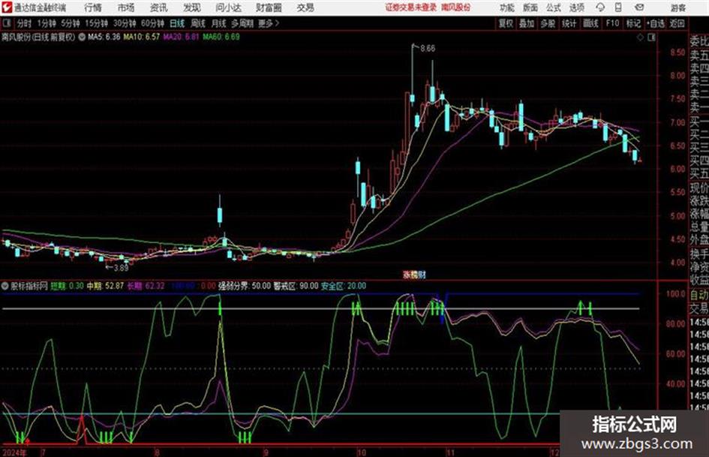Click the 8.66 high price marker
The width and height of the screenshot is (709, 457).
[x=428, y=49]
